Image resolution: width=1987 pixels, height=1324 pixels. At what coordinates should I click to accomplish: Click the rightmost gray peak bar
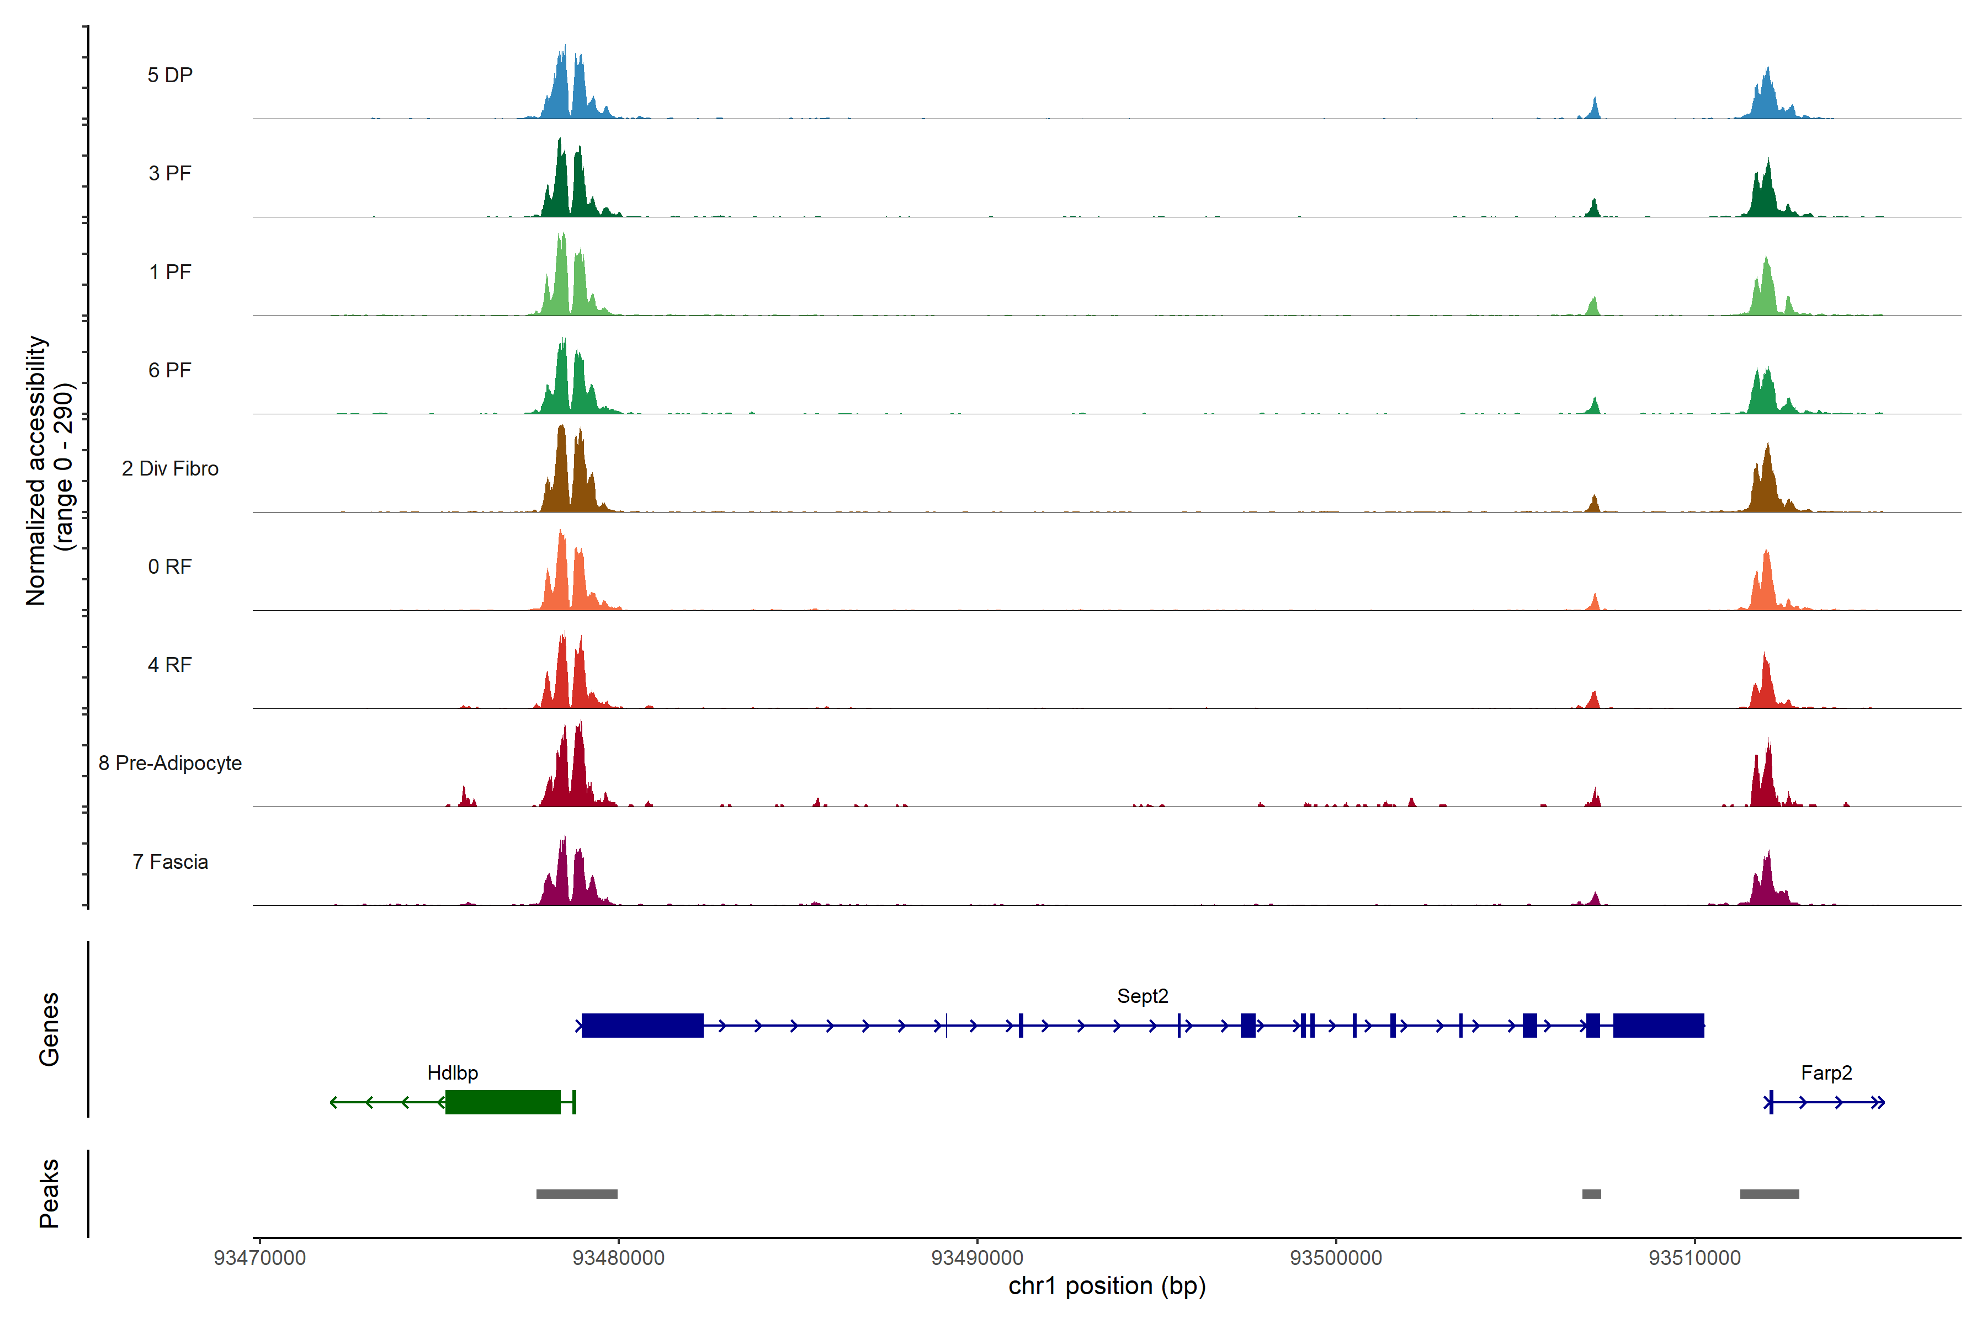pos(1769,1194)
